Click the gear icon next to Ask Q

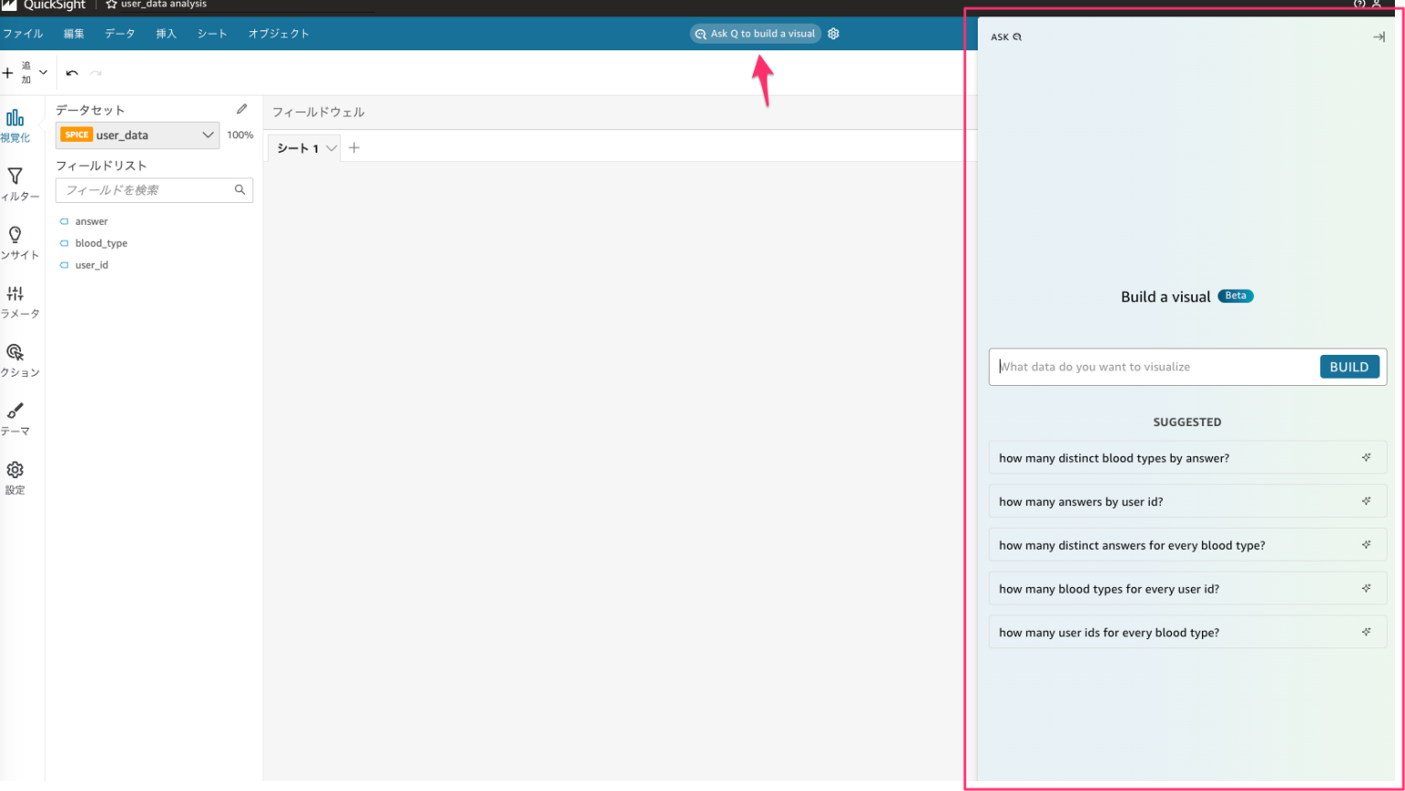[832, 33]
